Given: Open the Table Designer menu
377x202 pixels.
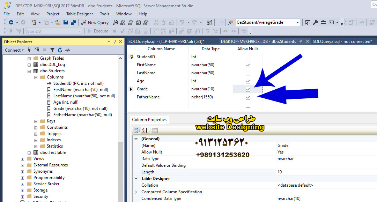Looking at the screenshot, I should tap(80, 14).
